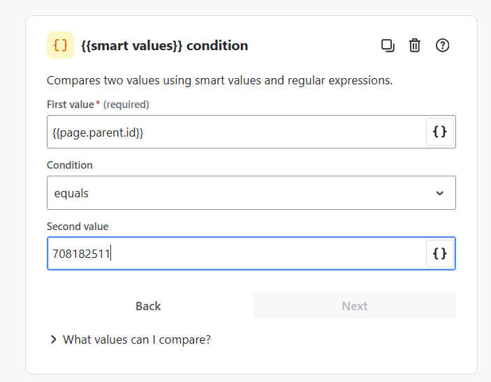Expand the What values can I compare section
The height and width of the screenshot is (382, 491).
click(131, 339)
